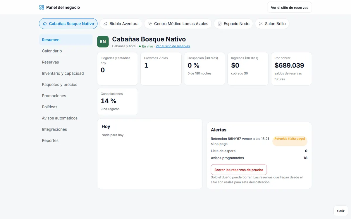
Task: Click the Retenida (falta pago) status badge
Action: pyautogui.click(x=290, y=139)
